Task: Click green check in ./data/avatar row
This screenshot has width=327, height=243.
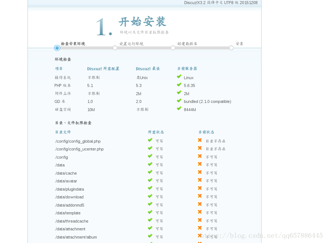Action: [x=150, y=180]
